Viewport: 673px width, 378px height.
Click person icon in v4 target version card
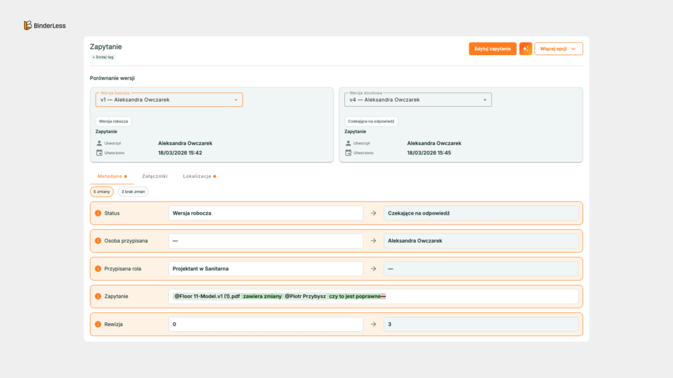(348, 143)
